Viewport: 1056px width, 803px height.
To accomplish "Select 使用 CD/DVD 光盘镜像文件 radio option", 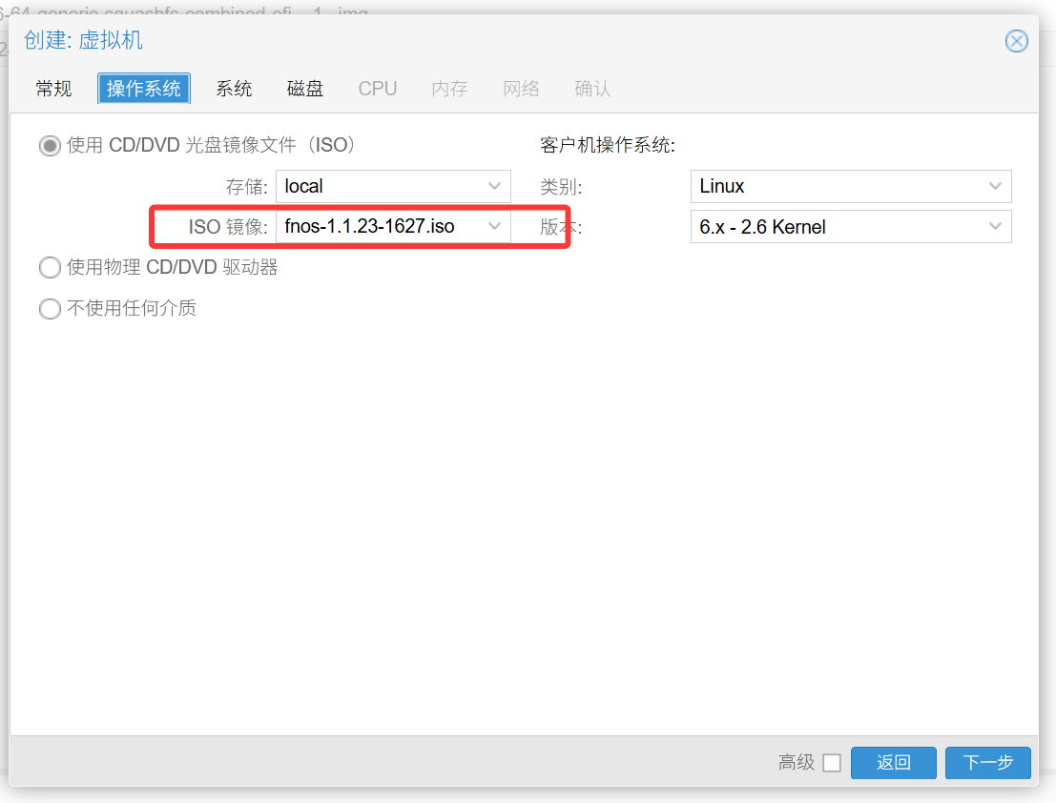I will click(x=50, y=146).
